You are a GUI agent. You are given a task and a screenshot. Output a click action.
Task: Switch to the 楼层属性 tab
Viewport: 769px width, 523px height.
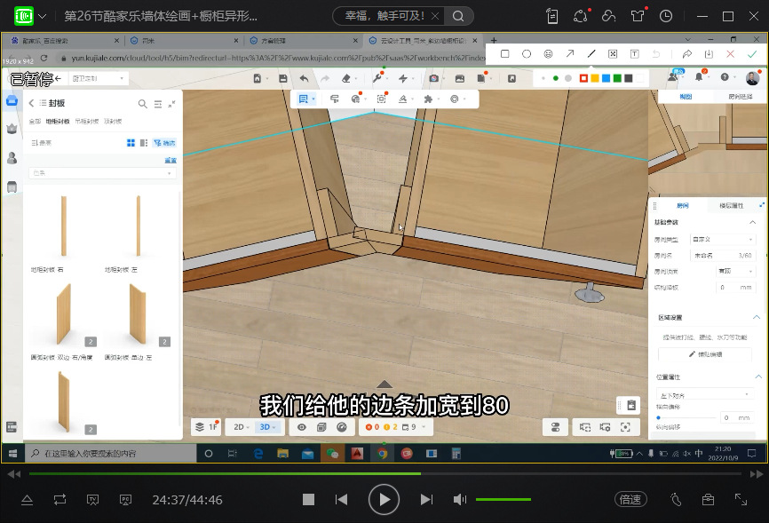(730, 205)
